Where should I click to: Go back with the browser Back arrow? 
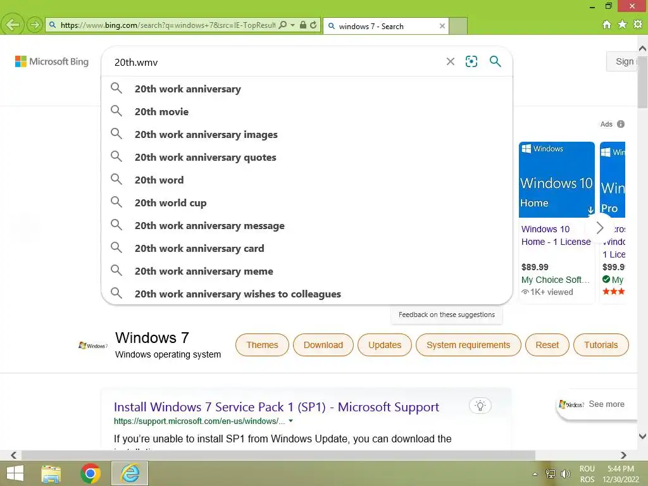13,25
